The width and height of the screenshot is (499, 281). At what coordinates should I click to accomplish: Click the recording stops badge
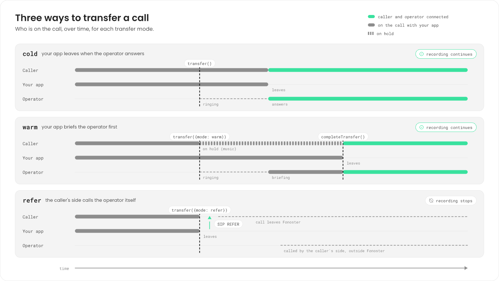(451, 201)
